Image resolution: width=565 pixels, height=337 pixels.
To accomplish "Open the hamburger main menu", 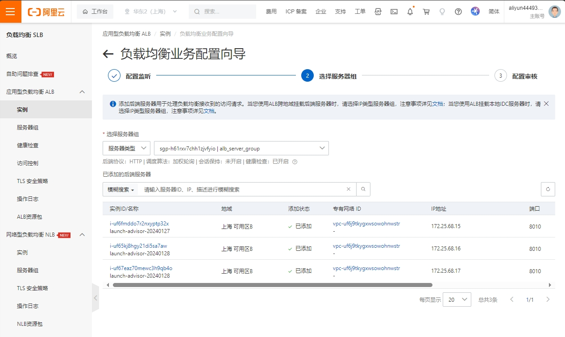I will click(10, 12).
